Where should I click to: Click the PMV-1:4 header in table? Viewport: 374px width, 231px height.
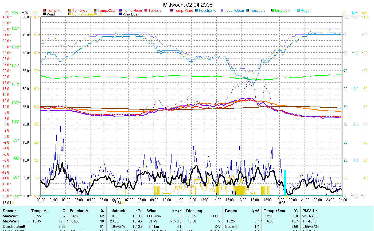[310, 211]
